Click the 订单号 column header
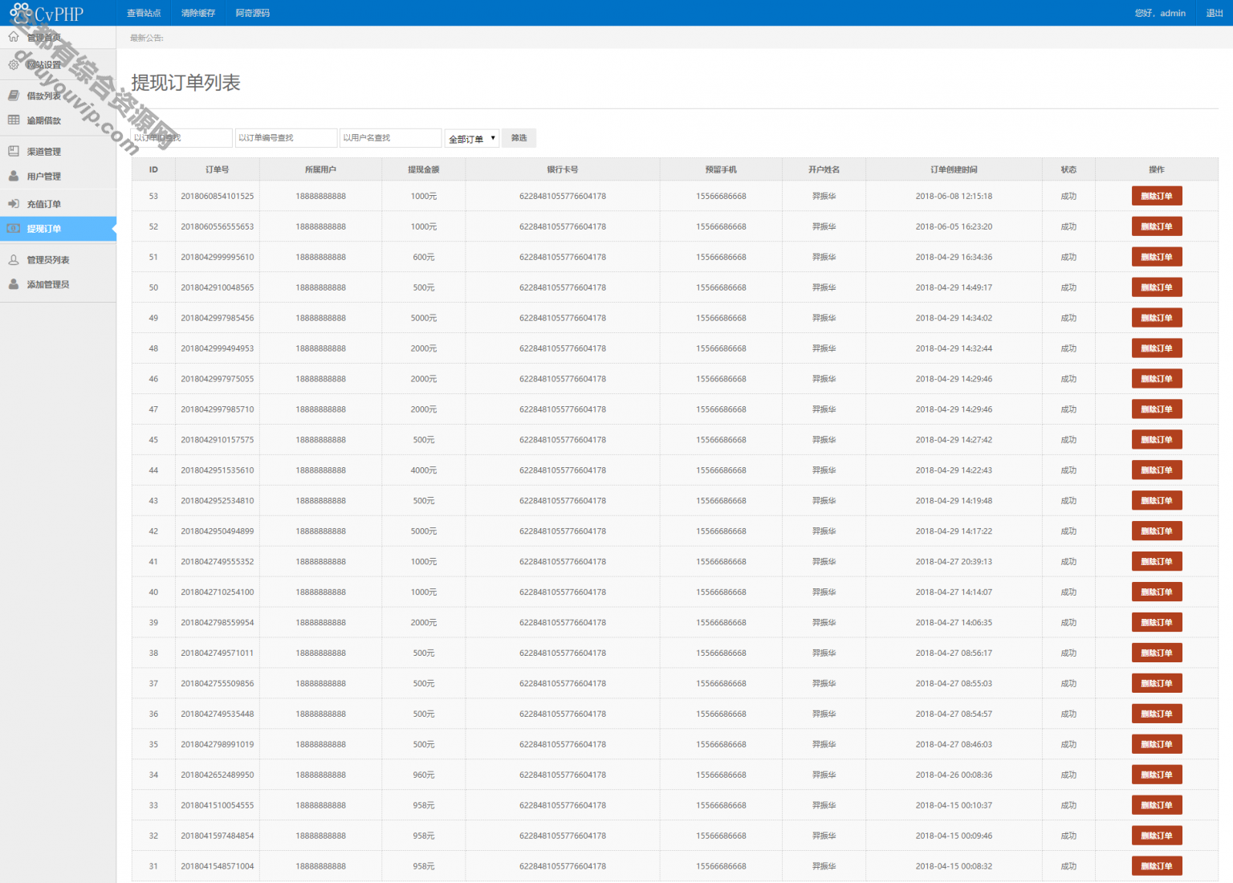This screenshot has height=883, width=1233. 217,169
